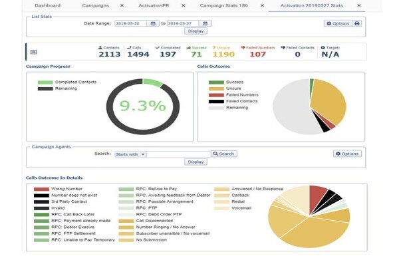Close the ActivationPR tab
Screen dimensions: 399x266
(x=184, y=5)
